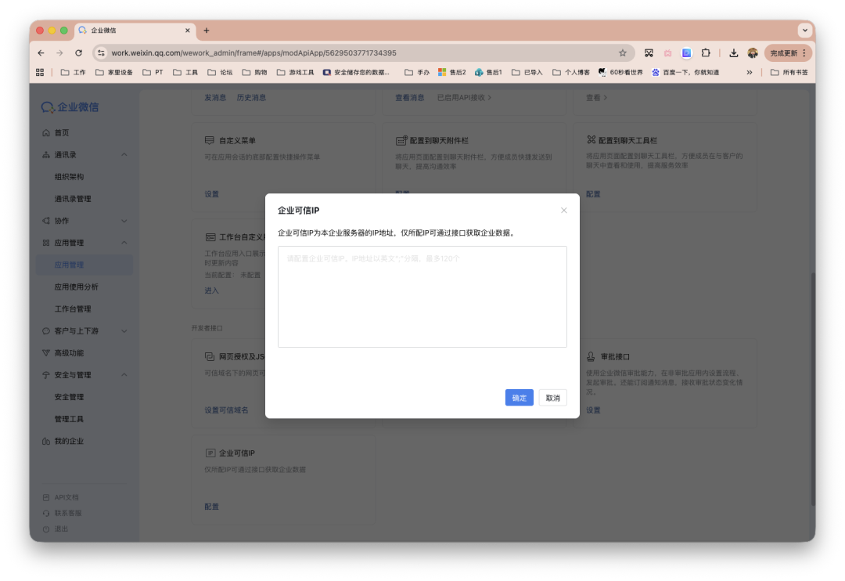This screenshot has width=845, height=581.
Task: Click the 确定 confirm button in dialog
Action: pyautogui.click(x=519, y=398)
